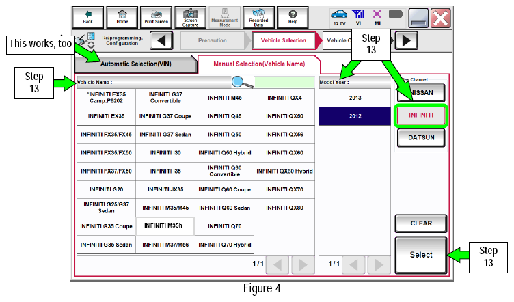Click the battery level icon
This screenshot has height=302, width=514.
click(x=396, y=14)
